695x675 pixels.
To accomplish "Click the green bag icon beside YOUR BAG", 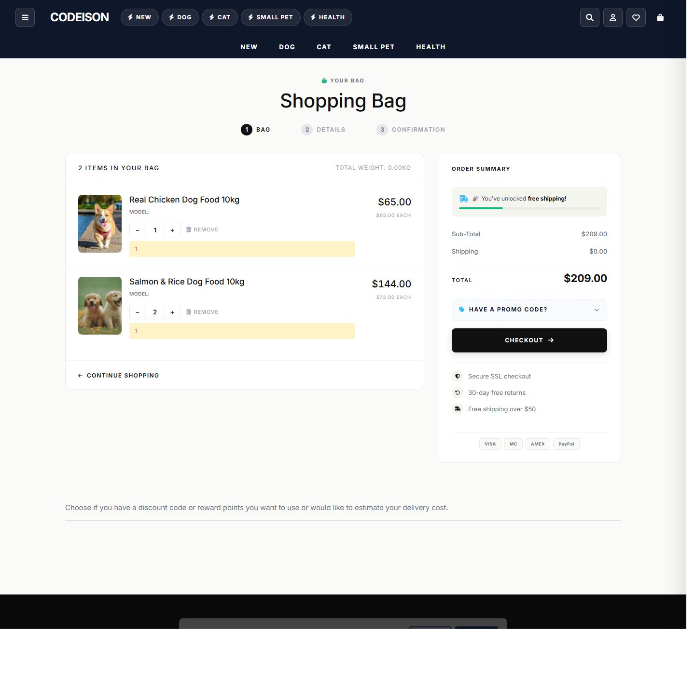I will coord(324,81).
